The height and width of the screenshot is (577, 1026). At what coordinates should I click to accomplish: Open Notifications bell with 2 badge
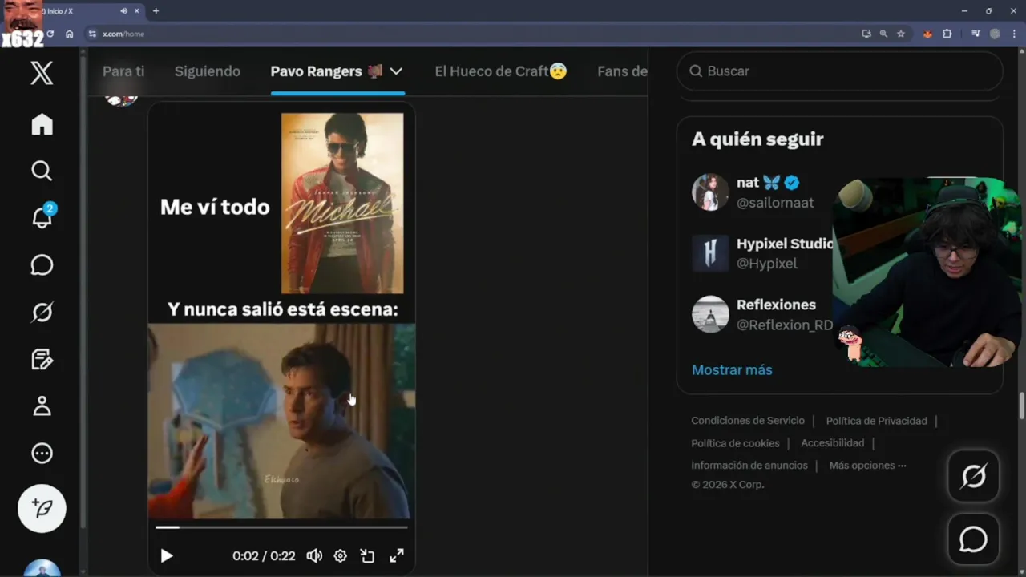coord(42,216)
